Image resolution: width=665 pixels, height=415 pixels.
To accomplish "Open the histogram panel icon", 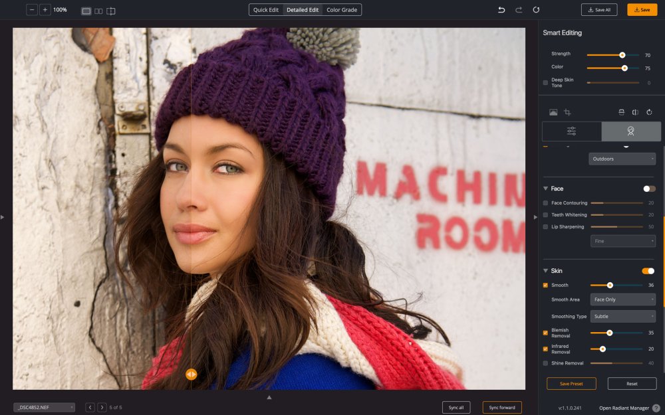I will (x=553, y=112).
